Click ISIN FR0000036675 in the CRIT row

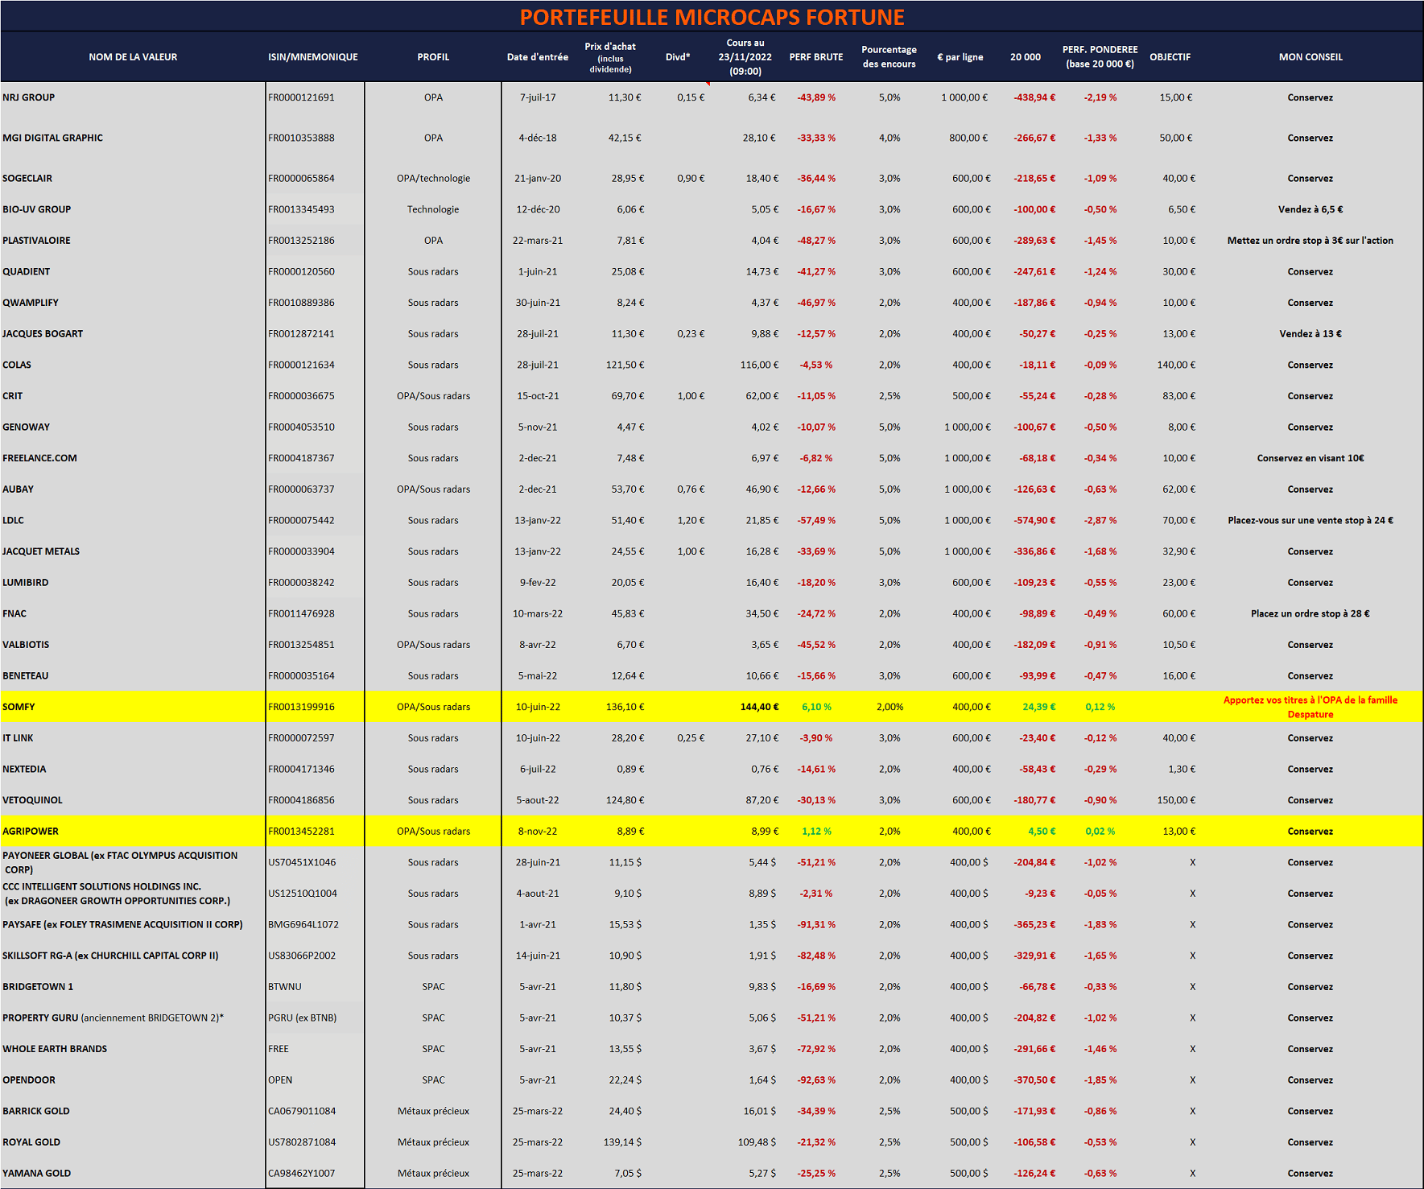[301, 396]
